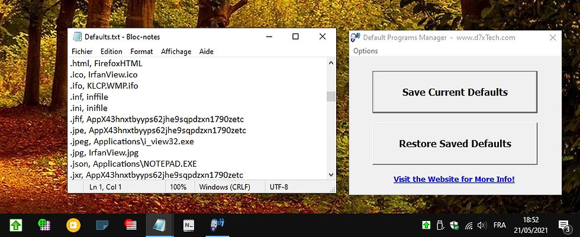Open the blue sticky note app in taskbar

click(x=102, y=225)
